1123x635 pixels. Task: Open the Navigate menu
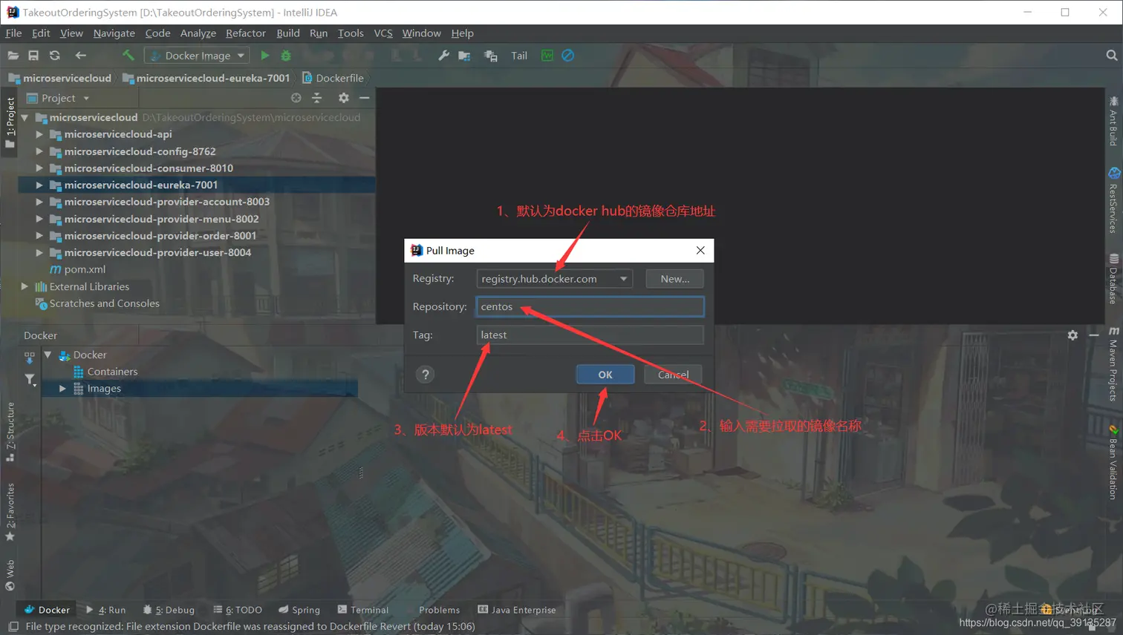[x=114, y=33]
